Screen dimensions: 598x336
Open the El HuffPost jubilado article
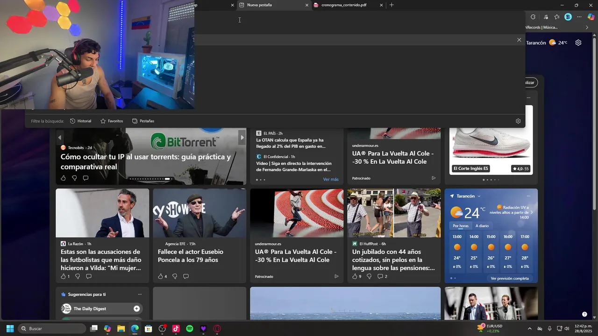point(393,260)
